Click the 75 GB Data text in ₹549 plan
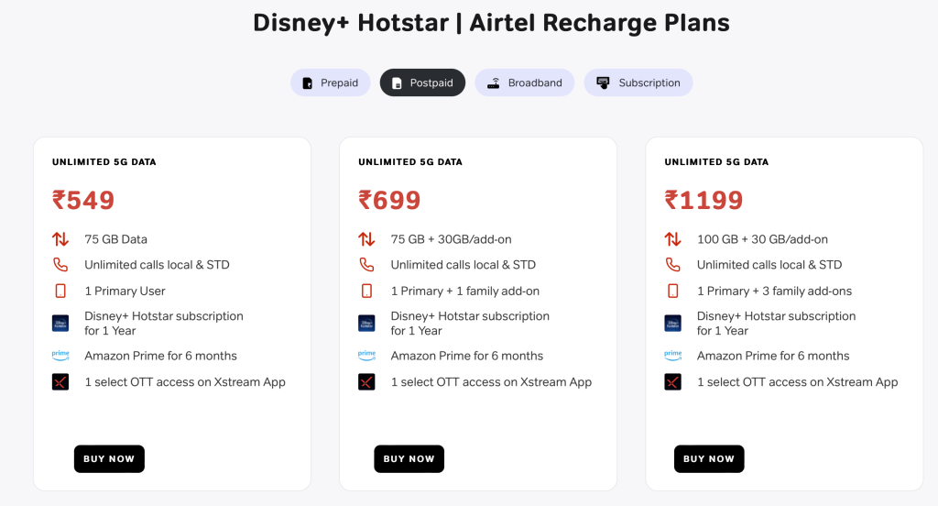 pyautogui.click(x=116, y=239)
